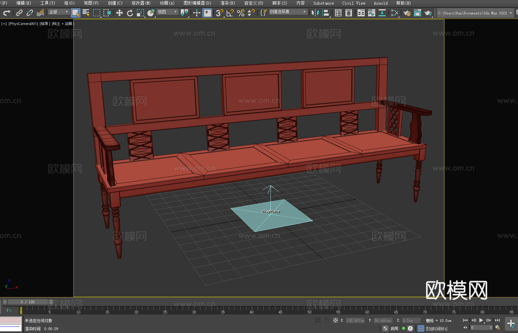Screen dimensions: 518x333
Task: Open the 修改器(M) menu
Action: [141, 3]
